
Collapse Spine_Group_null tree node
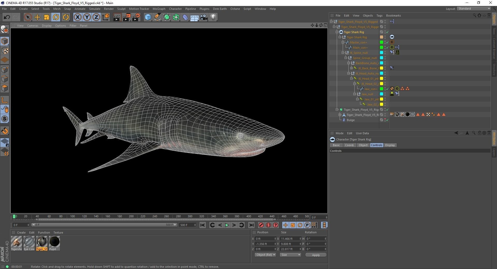pos(346,58)
